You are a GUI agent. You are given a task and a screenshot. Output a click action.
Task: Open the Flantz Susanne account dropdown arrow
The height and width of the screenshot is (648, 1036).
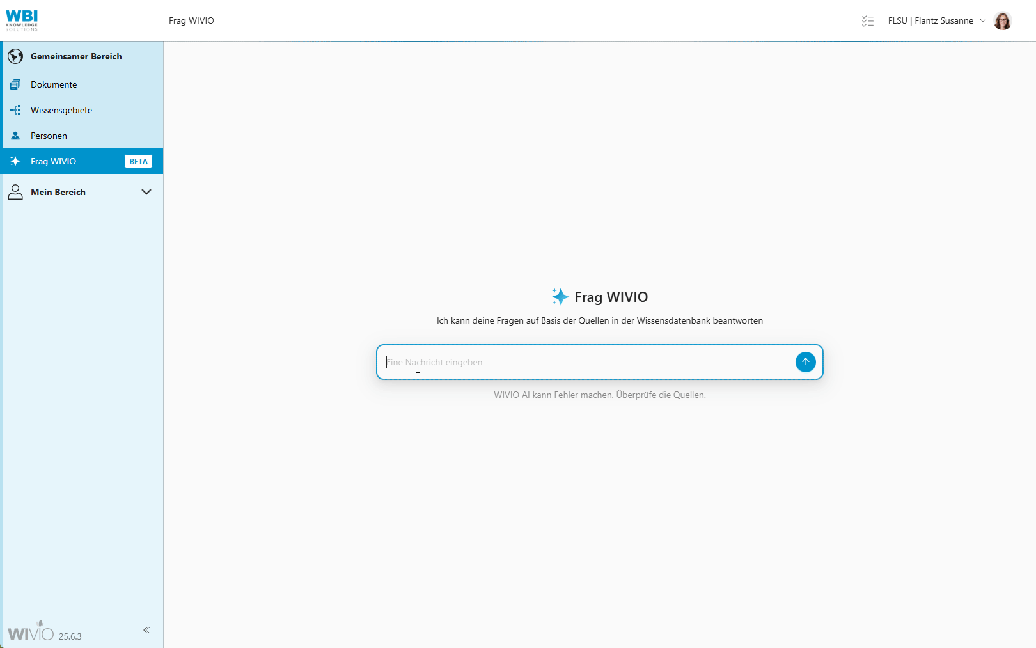[x=983, y=20]
